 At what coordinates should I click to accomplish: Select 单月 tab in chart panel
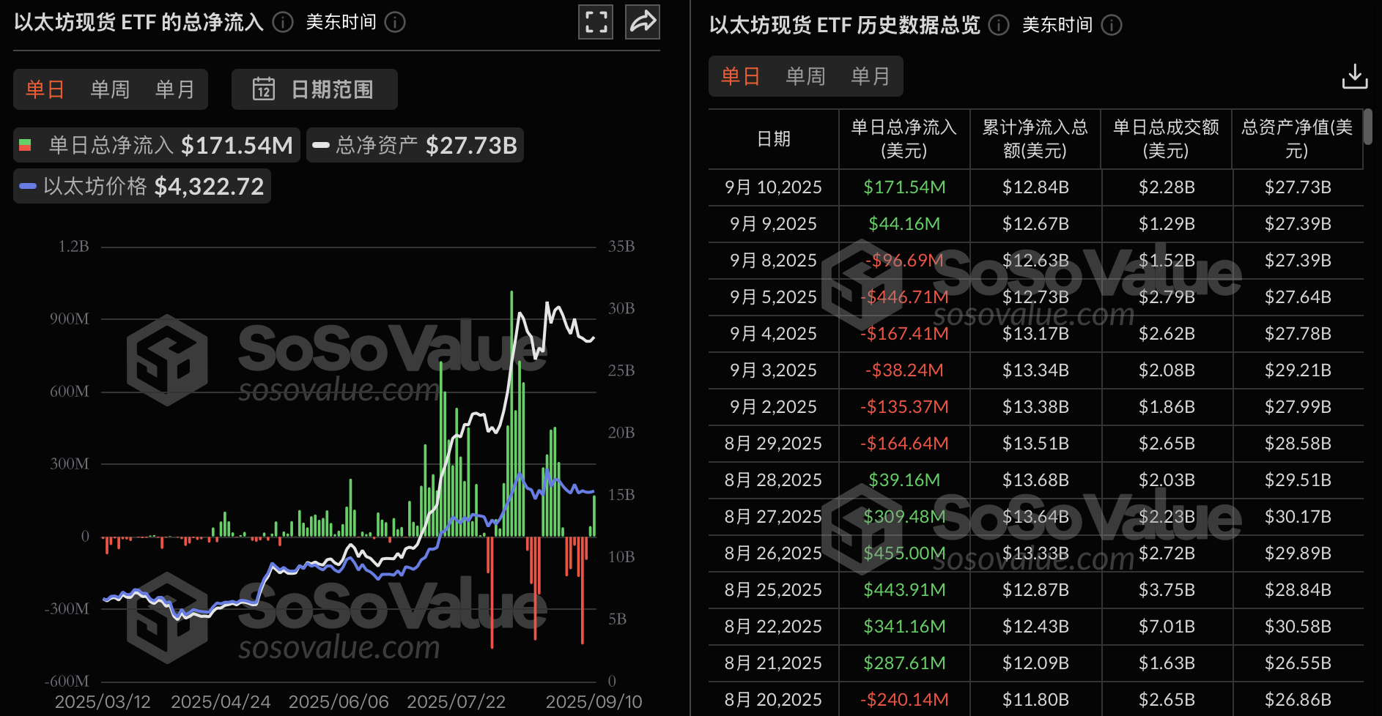175,89
